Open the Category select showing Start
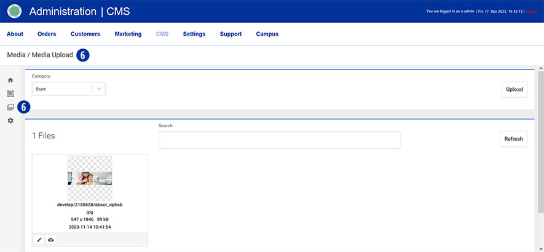 pyautogui.click(x=62, y=89)
